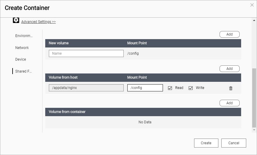
Task: Delete the /appdata/nginx host volume row
Action: pos(231,88)
